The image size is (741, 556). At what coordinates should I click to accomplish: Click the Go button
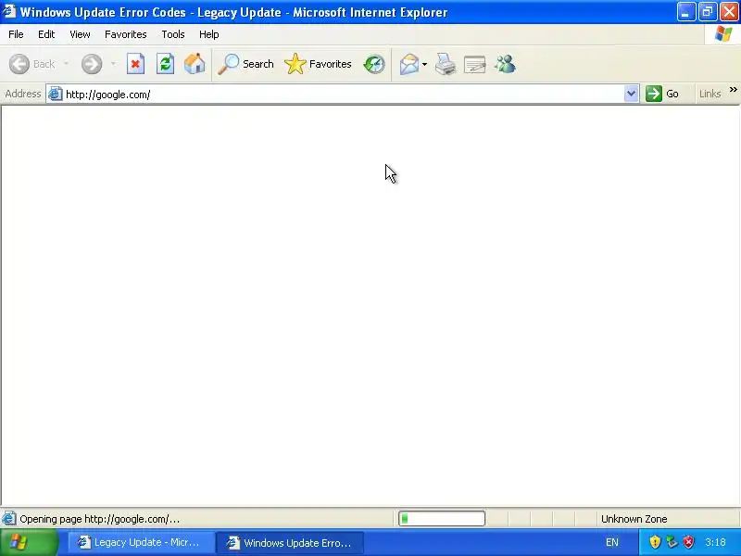coord(662,94)
